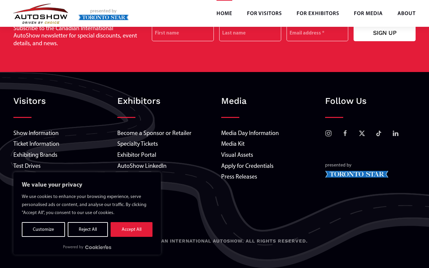Visit the X (Twitter) social icon
The image size is (429, 268).
362,133
